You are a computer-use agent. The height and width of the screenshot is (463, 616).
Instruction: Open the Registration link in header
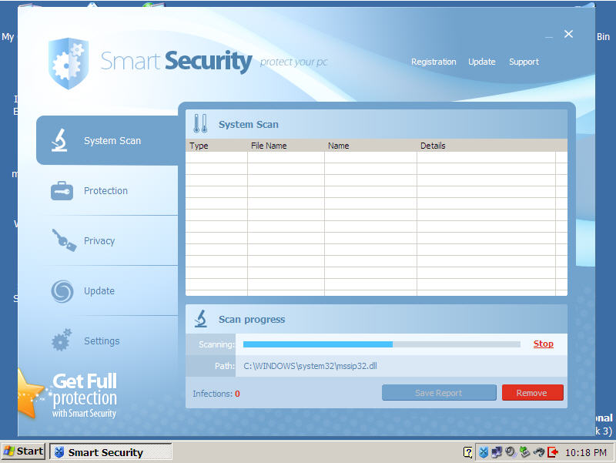point(434,62)
